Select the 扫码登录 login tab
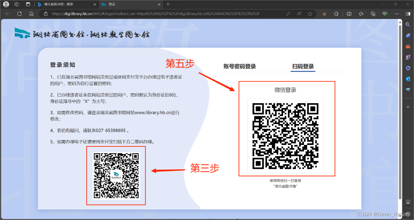Screen dimensions: 414x220 click(x=303, y=66)
